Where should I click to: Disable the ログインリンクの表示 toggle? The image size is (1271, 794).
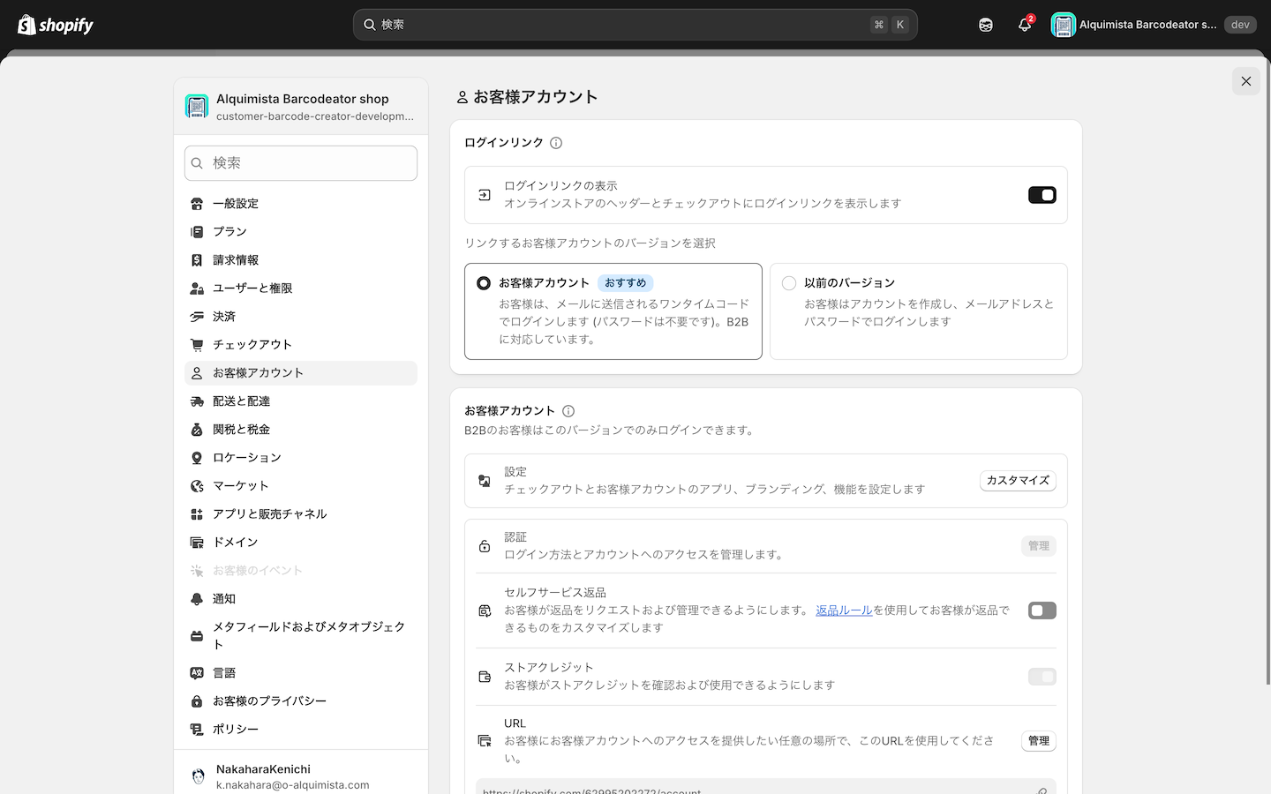click(x=1042, y=195)
